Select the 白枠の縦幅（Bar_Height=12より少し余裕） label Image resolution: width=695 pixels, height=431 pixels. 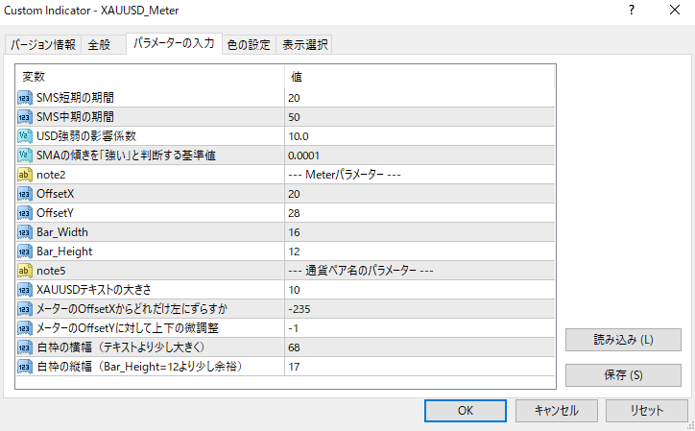point(139,367)
